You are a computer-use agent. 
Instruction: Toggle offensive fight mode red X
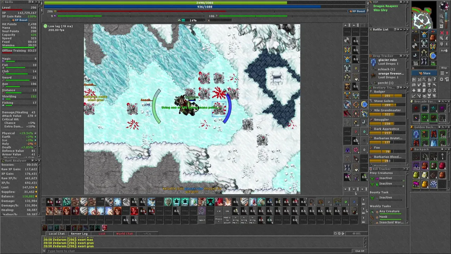click(x=442, y=32)
